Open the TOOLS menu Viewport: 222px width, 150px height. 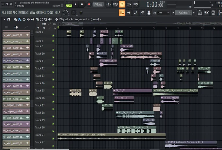coord(50,12)
